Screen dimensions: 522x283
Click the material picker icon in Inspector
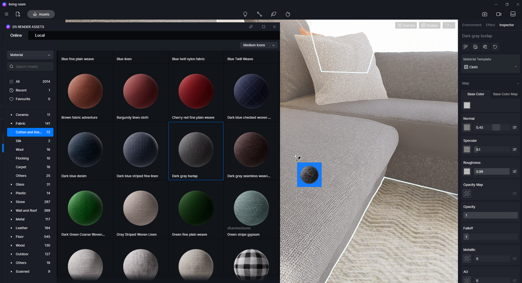pyautogui.click(x=465, y=47)
